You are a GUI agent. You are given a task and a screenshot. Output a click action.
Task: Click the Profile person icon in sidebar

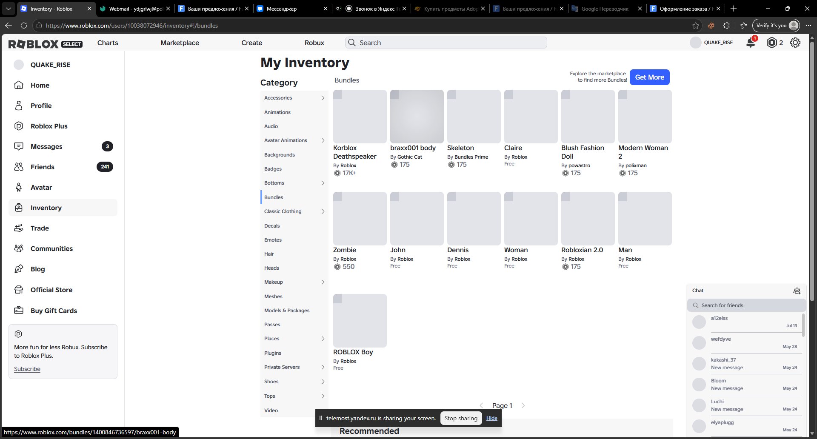coord(19,105)
